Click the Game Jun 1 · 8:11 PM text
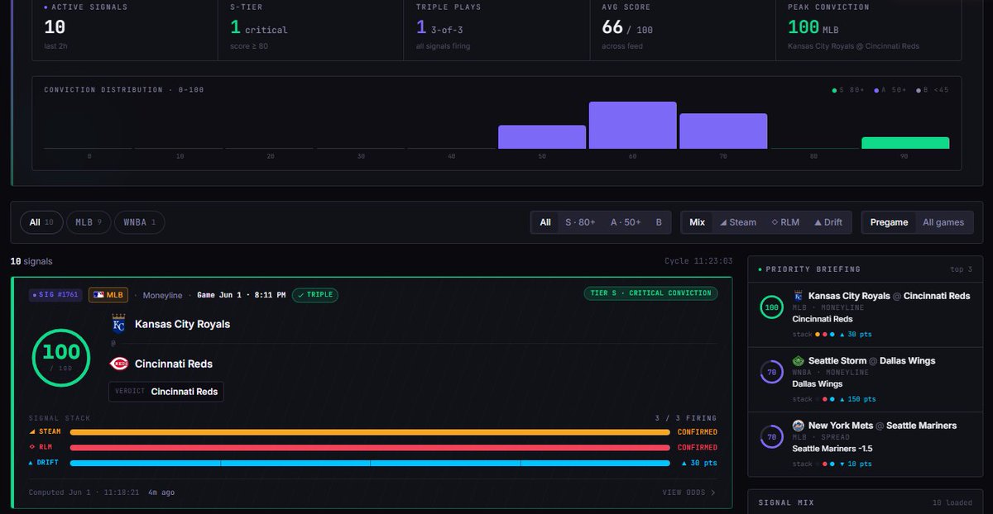The width and height of the screenshot is (993, 514). (x=242, y=295)
